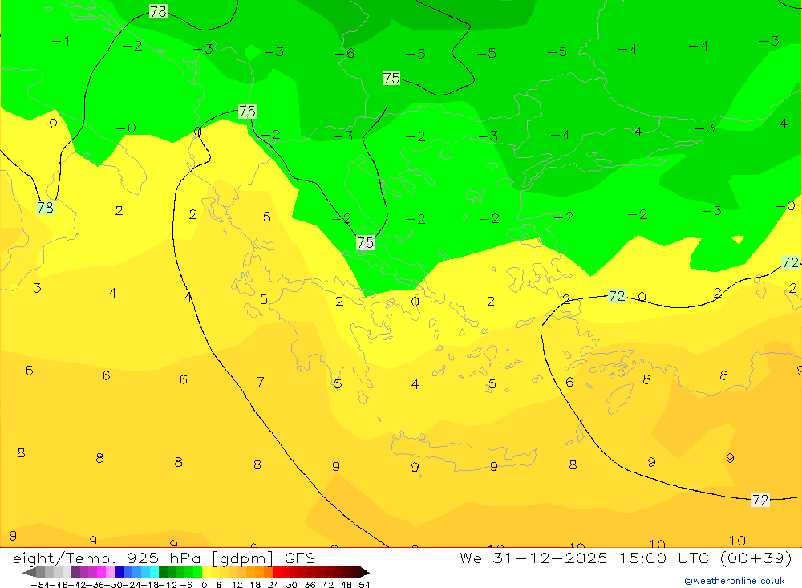
Task: Click the positive '3' temperature value on the map
Action: 38,288
